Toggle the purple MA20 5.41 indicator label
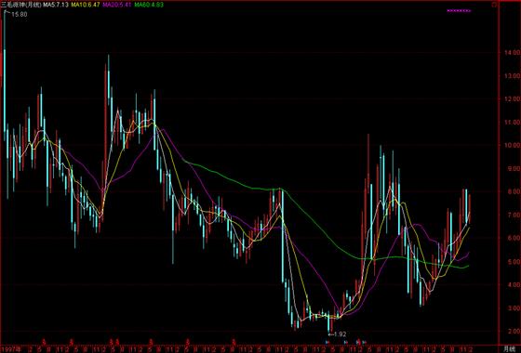521x353 pixels. click(x=117, y=5)
